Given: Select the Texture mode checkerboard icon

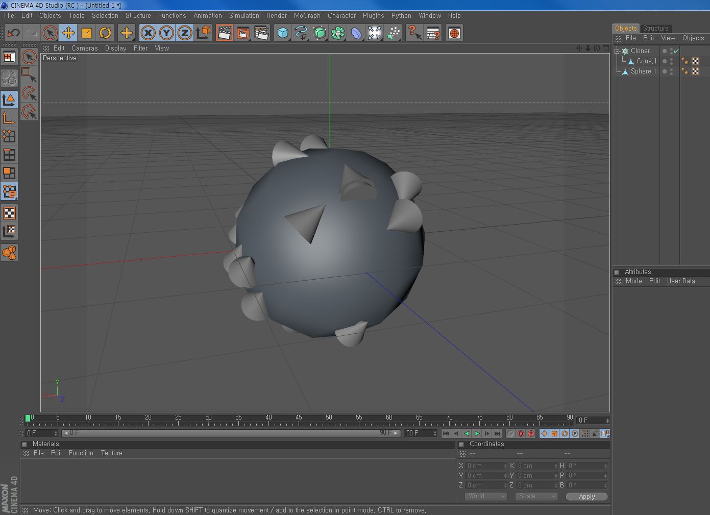Looking at the screenshot, I should coord(9,213).
